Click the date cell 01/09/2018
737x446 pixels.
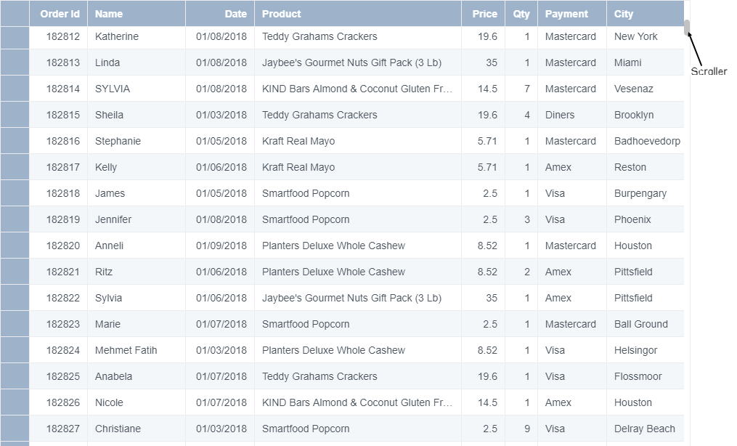[x=220, y=246]
